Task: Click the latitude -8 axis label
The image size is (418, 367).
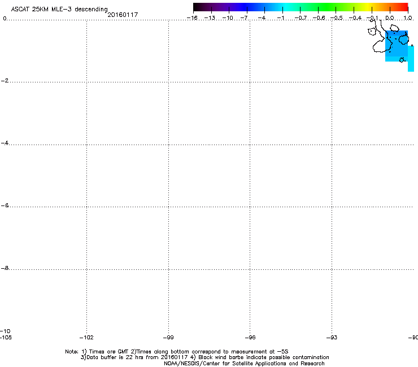Action: pos(5,268)
